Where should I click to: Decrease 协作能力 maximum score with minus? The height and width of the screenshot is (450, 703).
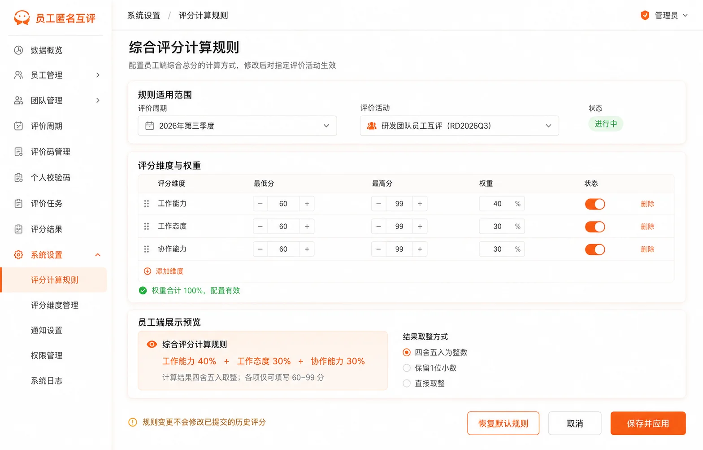pos(378,249)
